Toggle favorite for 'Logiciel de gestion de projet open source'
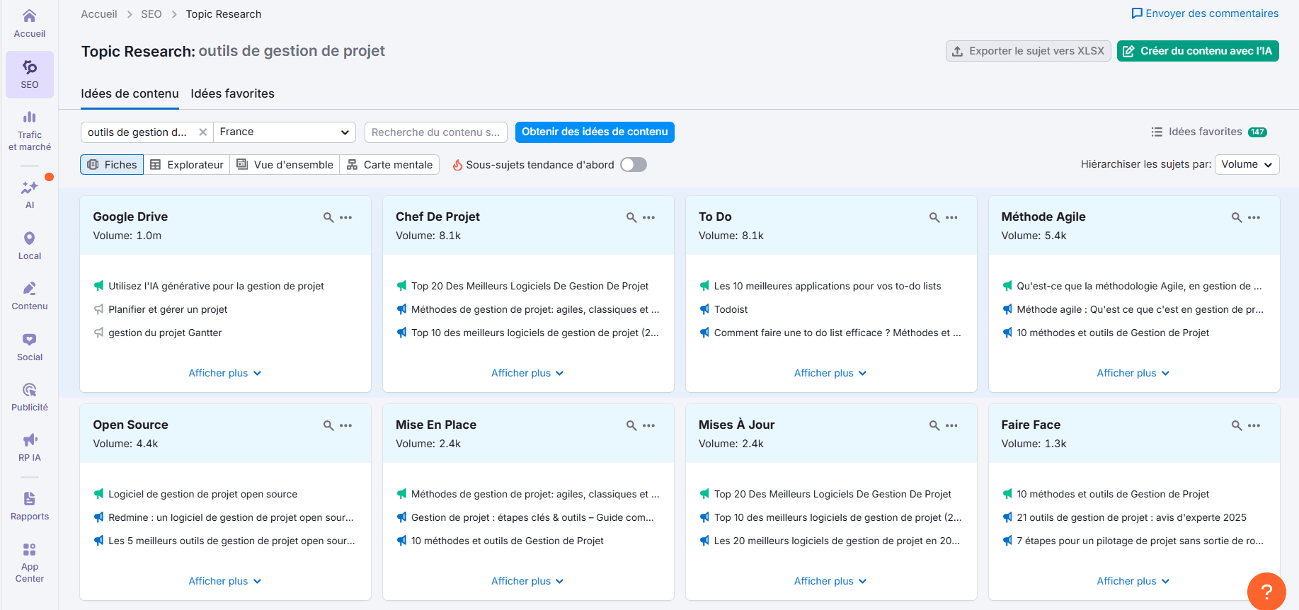 98,494
